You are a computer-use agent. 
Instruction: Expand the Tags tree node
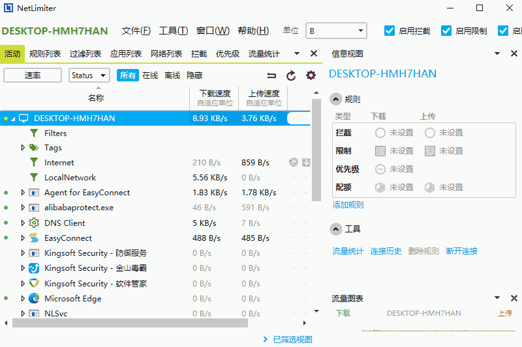(x=23, y=147)
